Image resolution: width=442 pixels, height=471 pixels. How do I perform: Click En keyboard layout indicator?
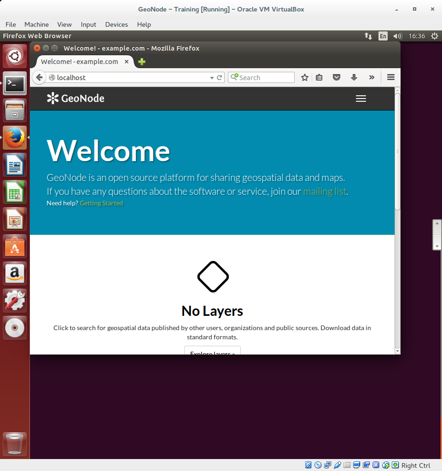[x=383, y=36]
